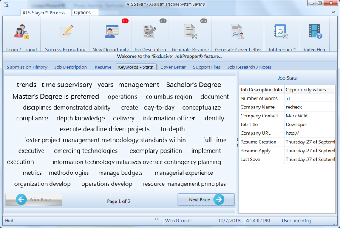Go to the Next Page of keywords
This screenshot has height=228, width=340.
pyautogui.click(x=206, y=199)
